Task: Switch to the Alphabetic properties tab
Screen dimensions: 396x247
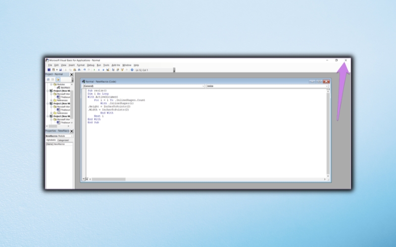Action: [51, 140]
